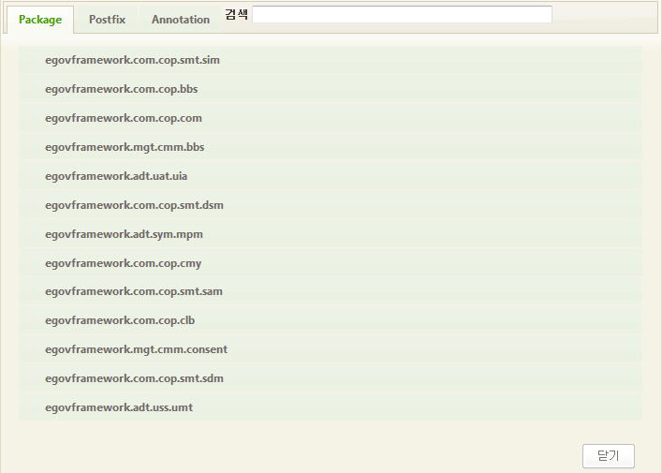
Task: Click the faint arrow beside egovframework.adt.uss.umt
Action: (x=33, y=407)
